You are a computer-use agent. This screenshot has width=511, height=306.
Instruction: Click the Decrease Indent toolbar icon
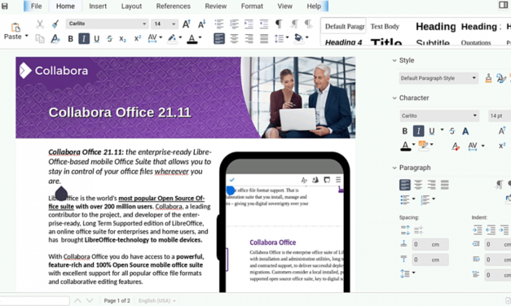[264, 24]
